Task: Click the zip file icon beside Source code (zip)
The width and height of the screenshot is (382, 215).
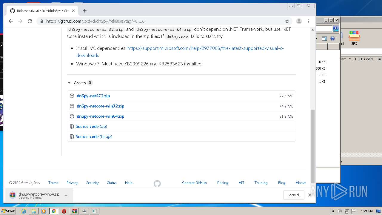Action: pos(72,126)
